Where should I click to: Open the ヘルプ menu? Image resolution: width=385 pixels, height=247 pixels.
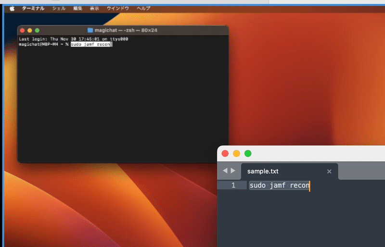[143, 8]
